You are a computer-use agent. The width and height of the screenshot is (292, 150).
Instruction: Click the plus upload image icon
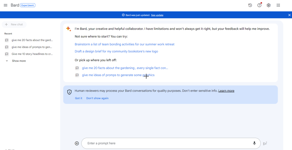point(77,143)
